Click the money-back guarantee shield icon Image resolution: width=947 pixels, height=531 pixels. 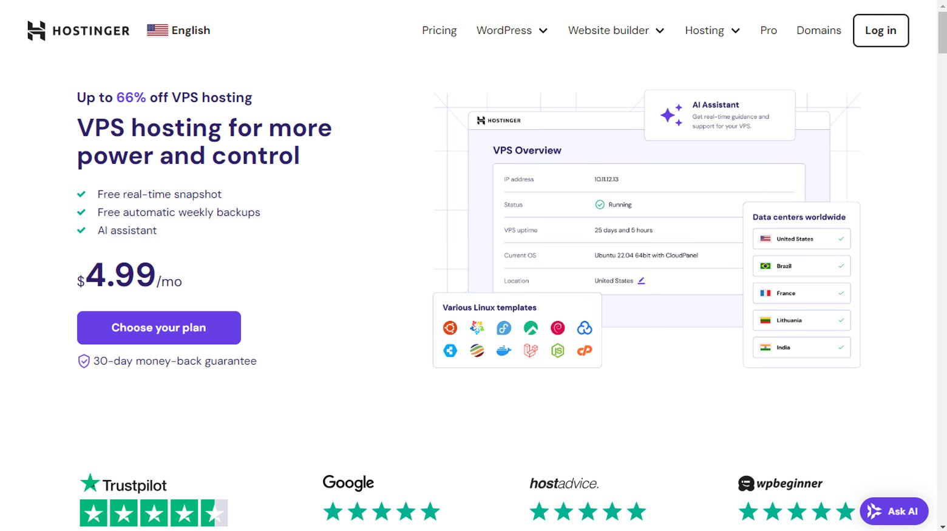(x=84, y=361)
